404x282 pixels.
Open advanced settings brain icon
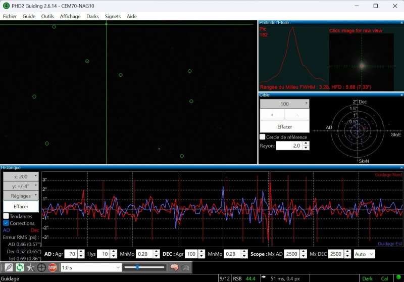point(175,267)
